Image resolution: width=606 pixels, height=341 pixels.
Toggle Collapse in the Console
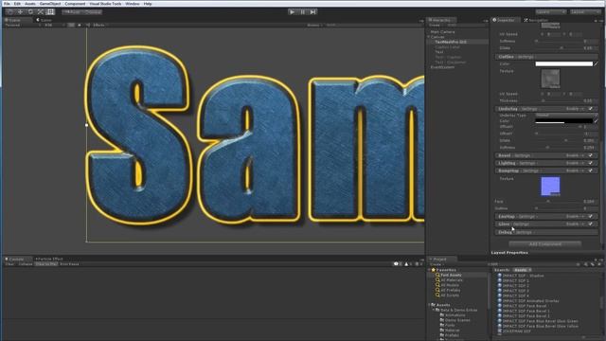26,264
